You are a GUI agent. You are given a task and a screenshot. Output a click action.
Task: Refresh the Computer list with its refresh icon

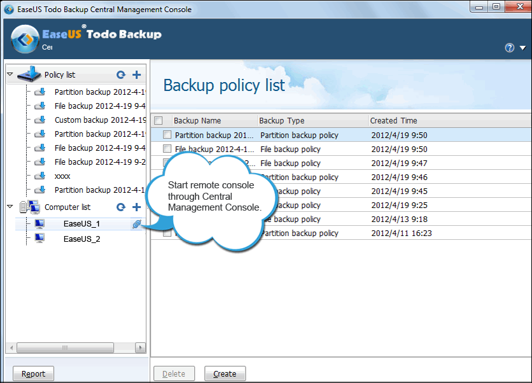121,207
